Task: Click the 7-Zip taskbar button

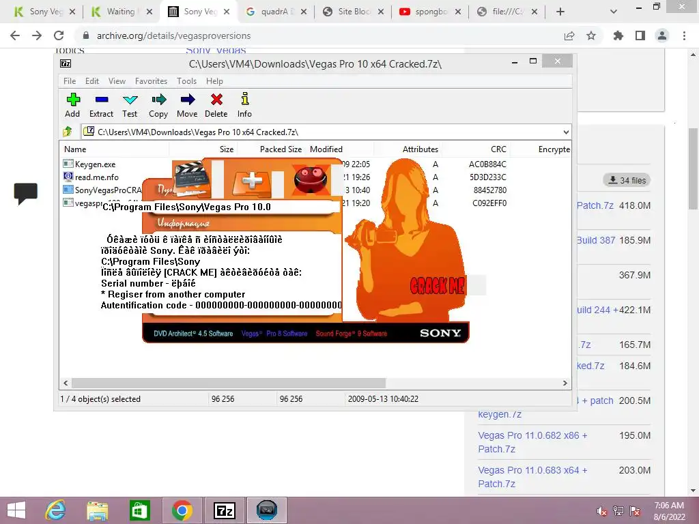Action: click(224, 510)
